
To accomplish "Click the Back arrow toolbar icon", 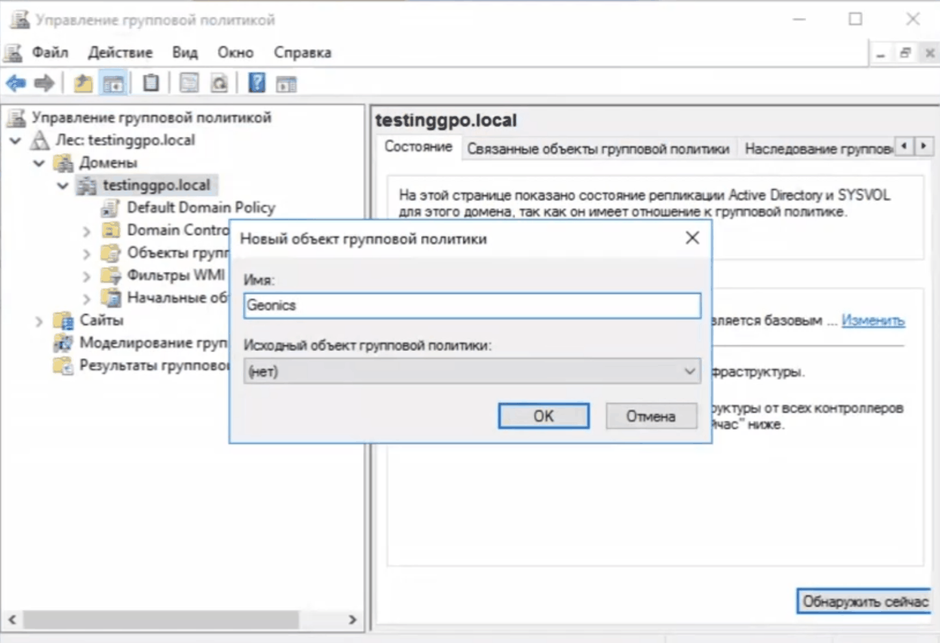I will tap(16, 83).
